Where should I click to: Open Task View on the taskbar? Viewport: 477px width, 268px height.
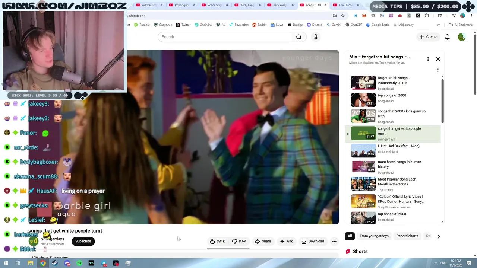click(18, 263)
